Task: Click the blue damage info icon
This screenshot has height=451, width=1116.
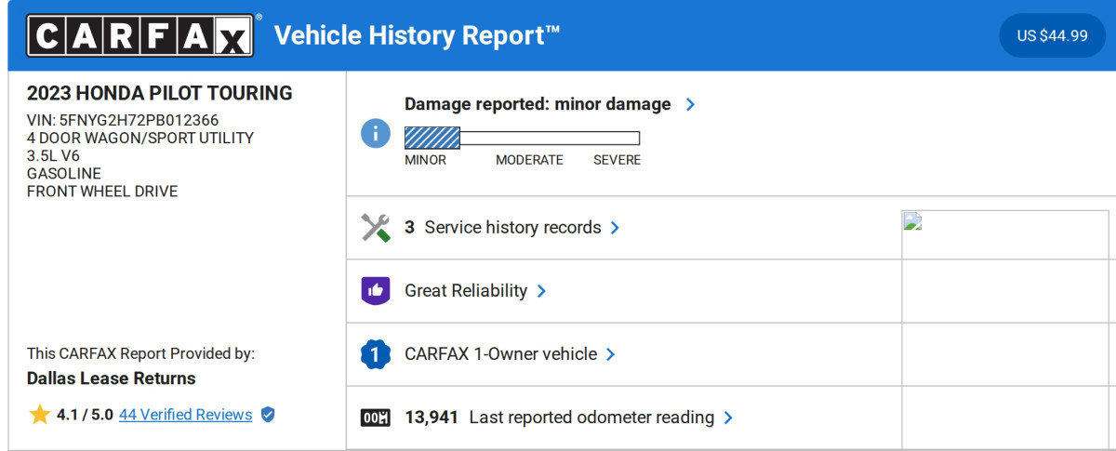Action: coord(375,133)
